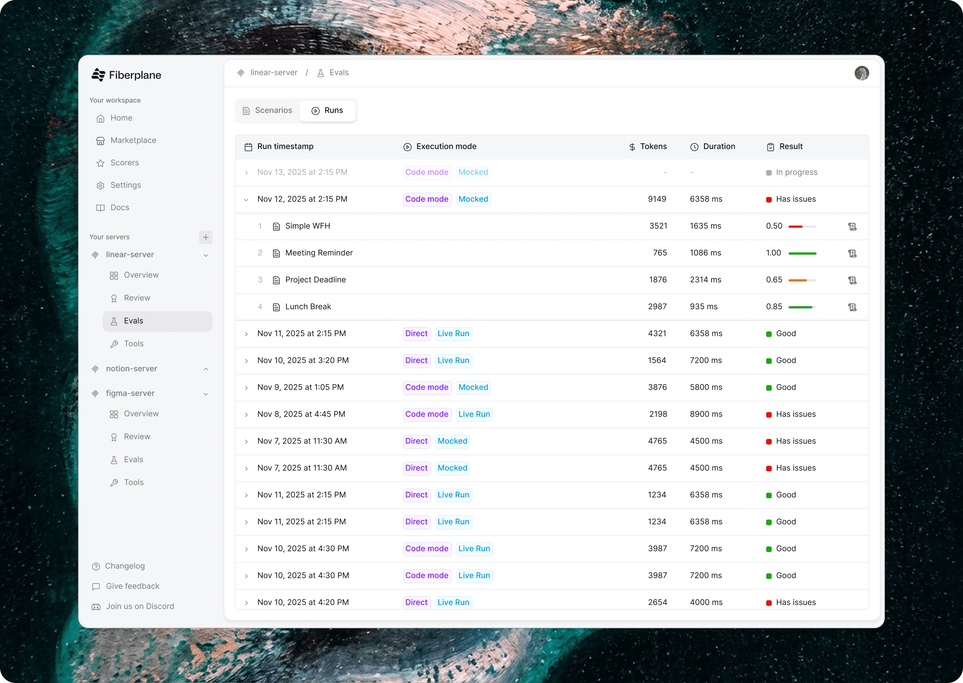Open Marketplace from sidebar
963x683 pixels.
[x=133, y=141]
